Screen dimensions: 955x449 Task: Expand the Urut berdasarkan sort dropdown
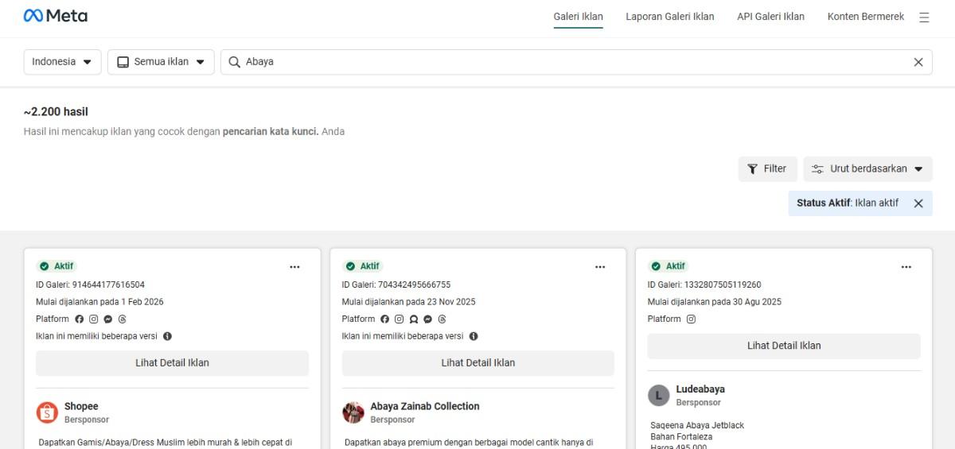click(x=867, y=168)
